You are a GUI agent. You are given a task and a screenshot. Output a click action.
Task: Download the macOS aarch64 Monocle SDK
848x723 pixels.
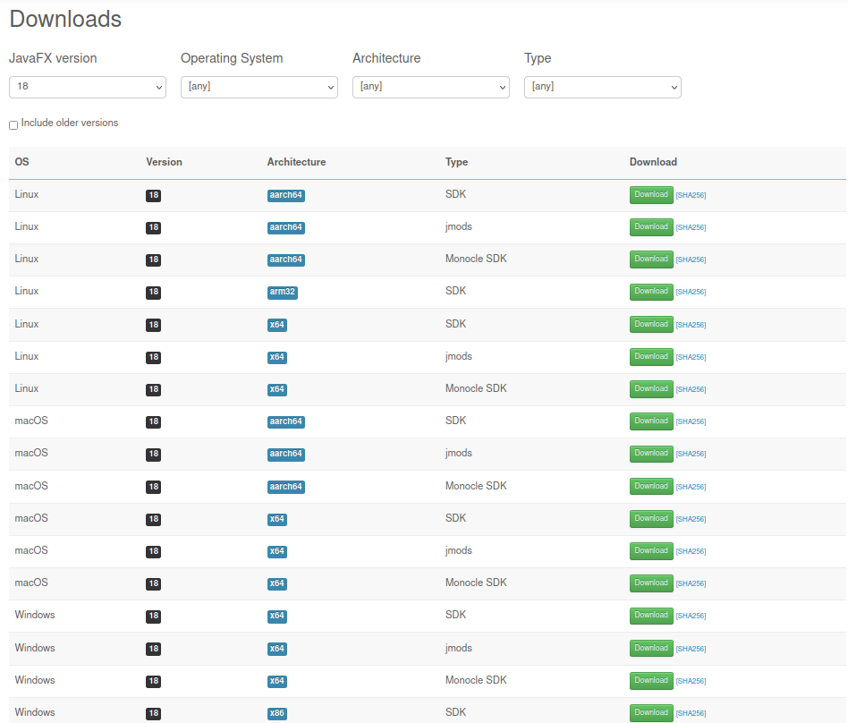651,486
